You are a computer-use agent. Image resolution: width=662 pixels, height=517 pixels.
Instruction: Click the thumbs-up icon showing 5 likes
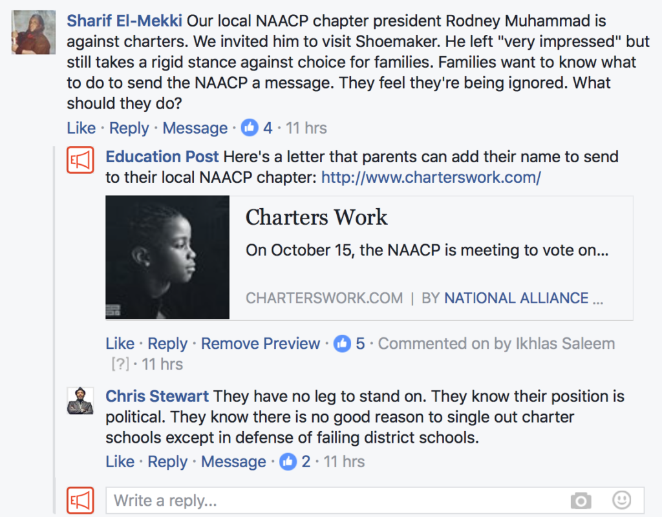coord(342,344)
